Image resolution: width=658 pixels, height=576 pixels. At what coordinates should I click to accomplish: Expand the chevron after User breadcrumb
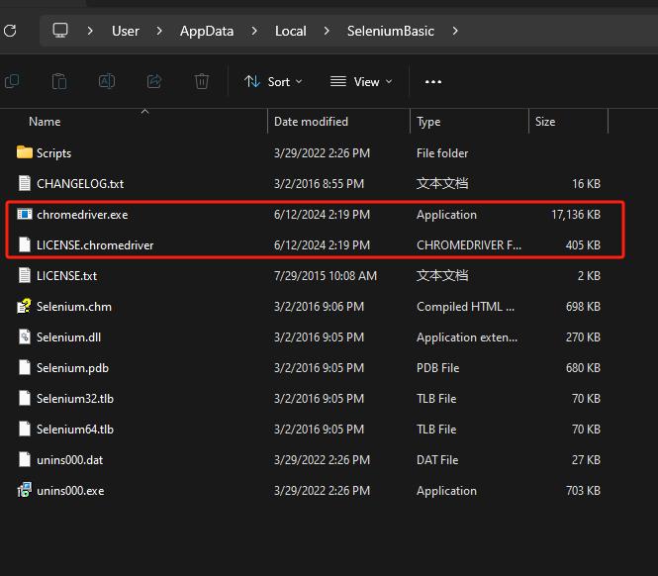tap(159, 31)
